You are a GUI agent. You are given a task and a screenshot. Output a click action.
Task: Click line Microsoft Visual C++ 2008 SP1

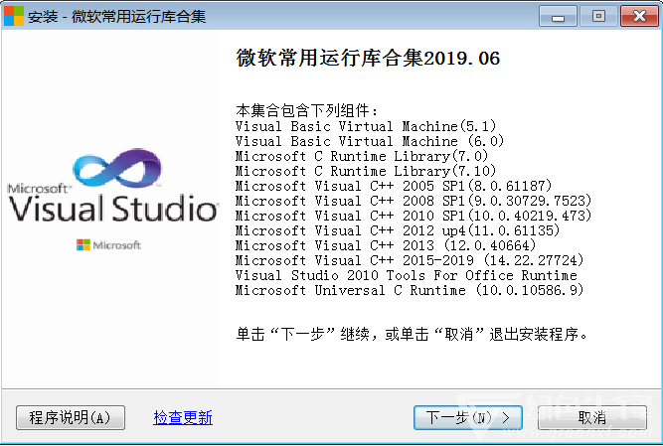[414, 201]
